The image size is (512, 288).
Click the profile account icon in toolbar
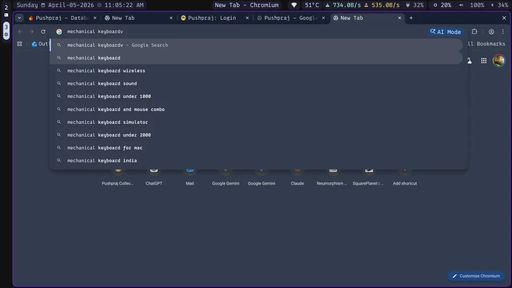click(x=491, y=32)
